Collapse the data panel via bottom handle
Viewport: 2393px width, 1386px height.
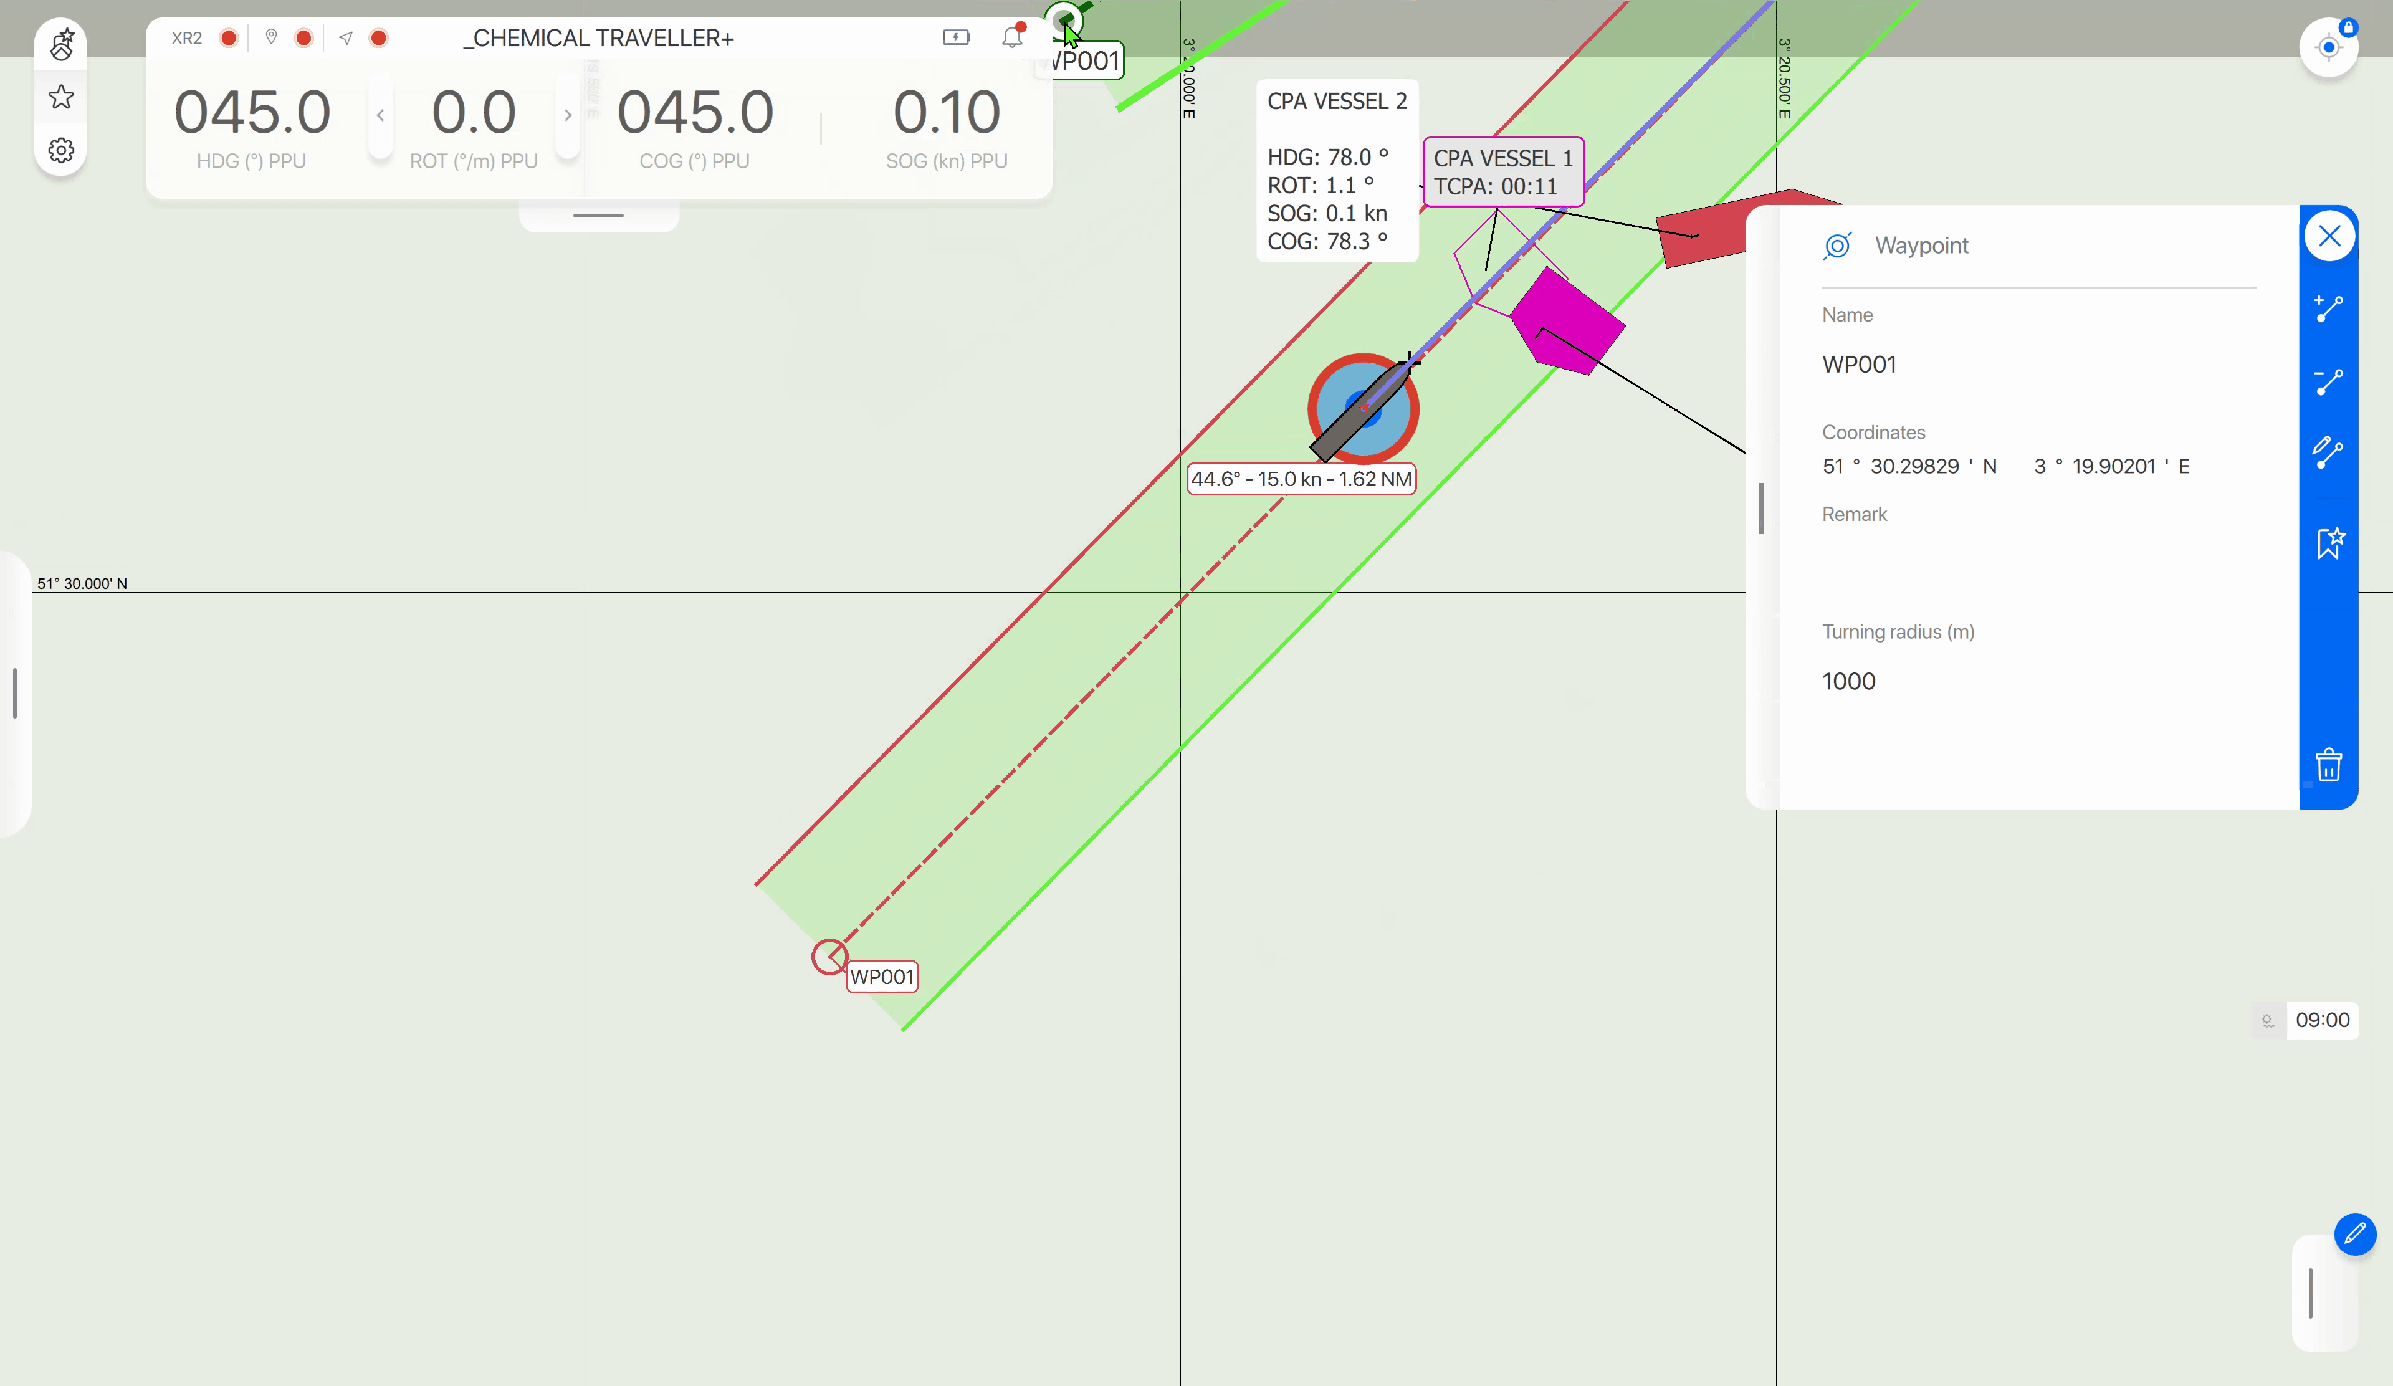pos(598,216)
